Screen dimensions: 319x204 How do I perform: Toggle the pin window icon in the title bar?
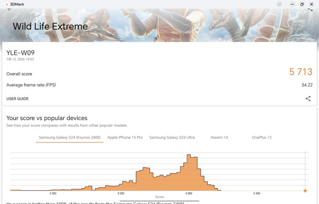(x=279, y=4)
